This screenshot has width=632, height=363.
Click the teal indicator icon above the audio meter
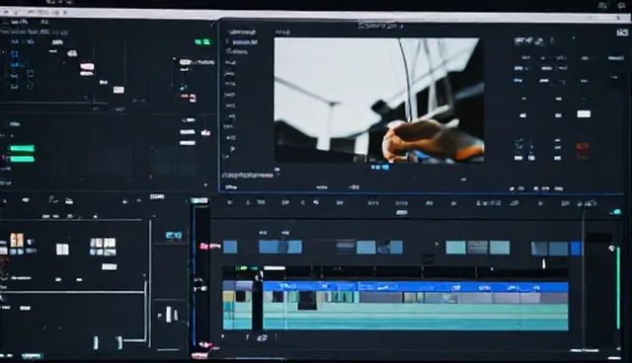pos(615,212)
